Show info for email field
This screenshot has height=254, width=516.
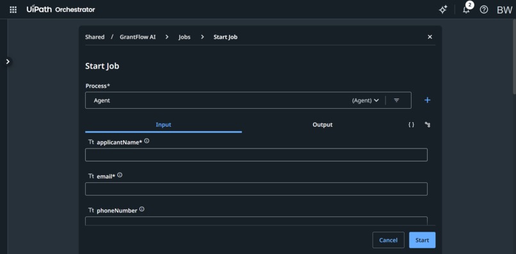pos(120,175)
